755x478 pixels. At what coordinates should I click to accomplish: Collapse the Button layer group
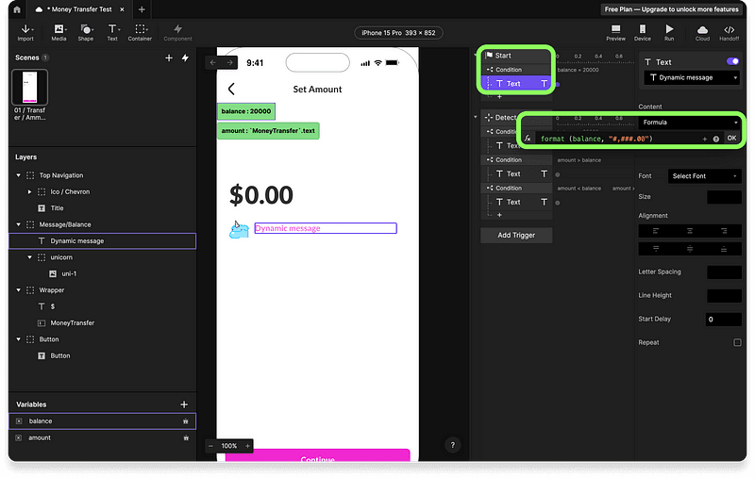(x=18, y=339)
